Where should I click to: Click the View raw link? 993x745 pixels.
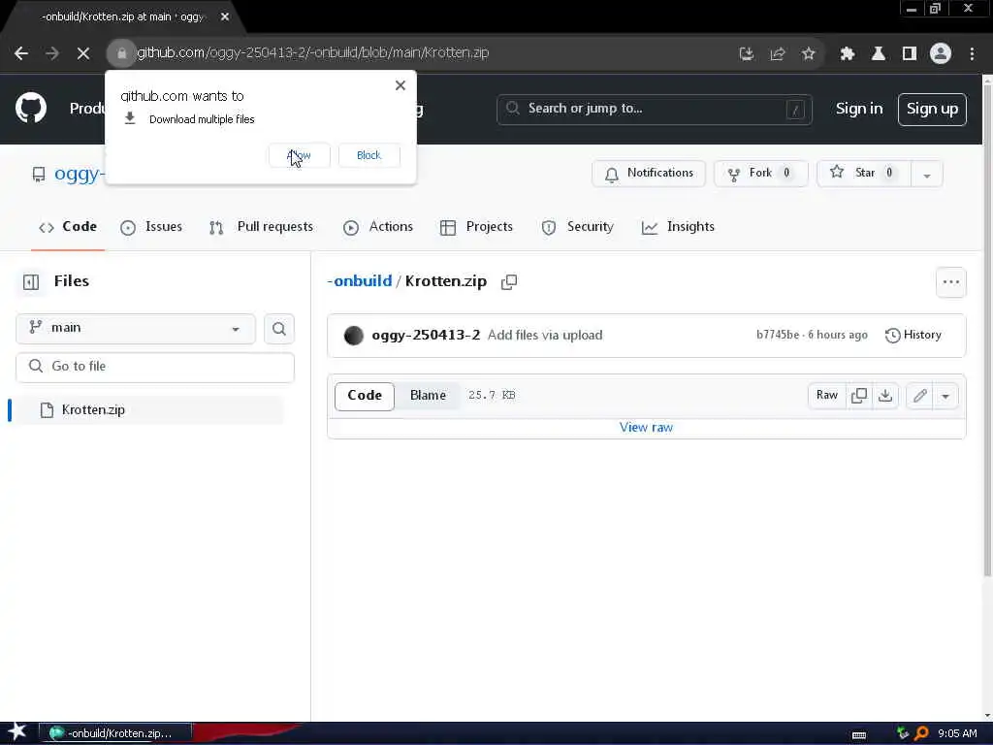[x=646, y=428]
